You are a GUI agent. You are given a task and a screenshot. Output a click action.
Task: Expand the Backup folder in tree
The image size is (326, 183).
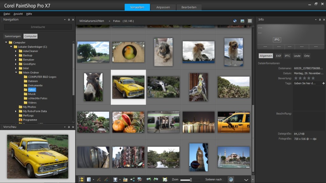tap(16, 55)
